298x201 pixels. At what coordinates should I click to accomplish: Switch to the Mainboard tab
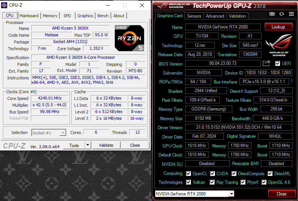point(29,16)
